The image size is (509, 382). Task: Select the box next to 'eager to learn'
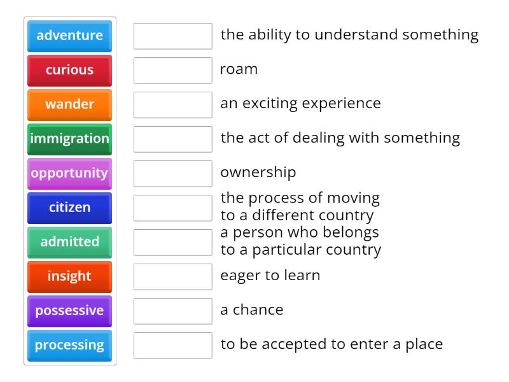pos(173,276)
